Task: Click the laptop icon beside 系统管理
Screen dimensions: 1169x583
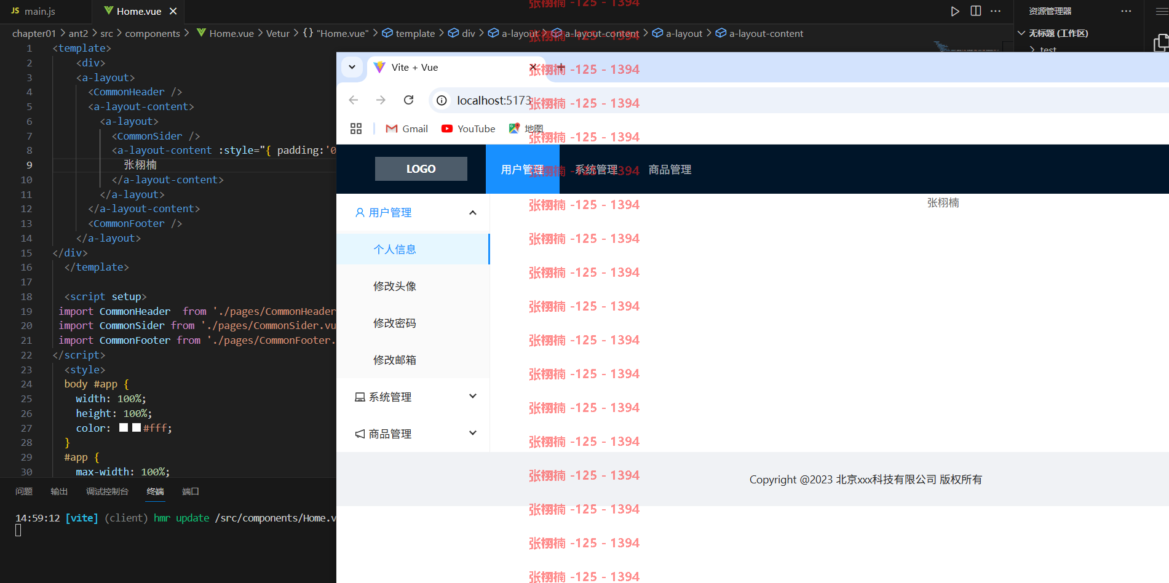Action: point(360,397)
